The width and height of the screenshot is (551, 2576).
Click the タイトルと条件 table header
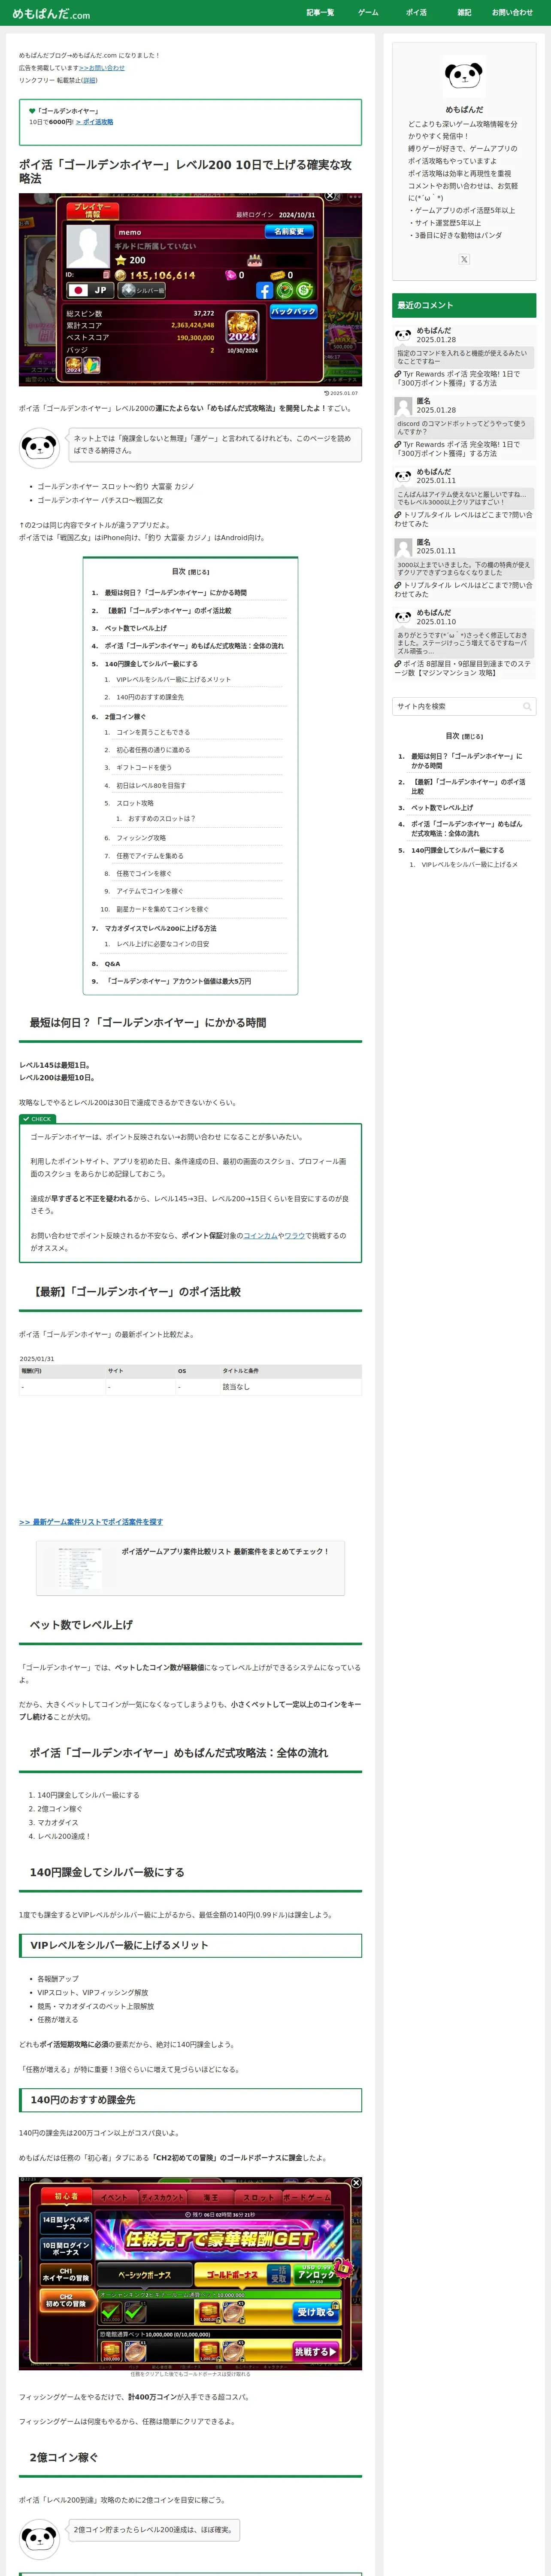point(290,1371)
